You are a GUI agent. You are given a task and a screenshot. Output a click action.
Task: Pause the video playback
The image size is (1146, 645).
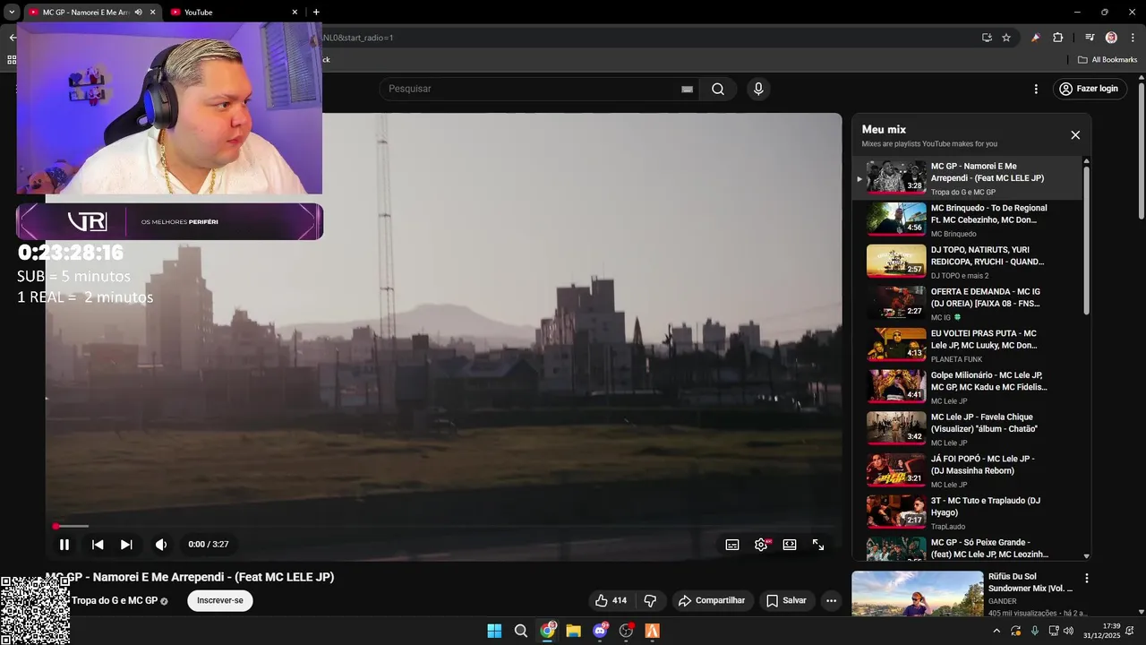click(x=64, y=545)
